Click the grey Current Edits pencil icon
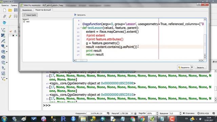Screen dimensions: 217x122 4,17
